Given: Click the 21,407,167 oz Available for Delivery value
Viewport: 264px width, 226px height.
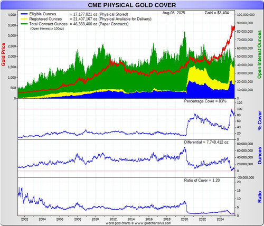Looking at the screenshot, I should pyautogui.click(x=110, y=19).
